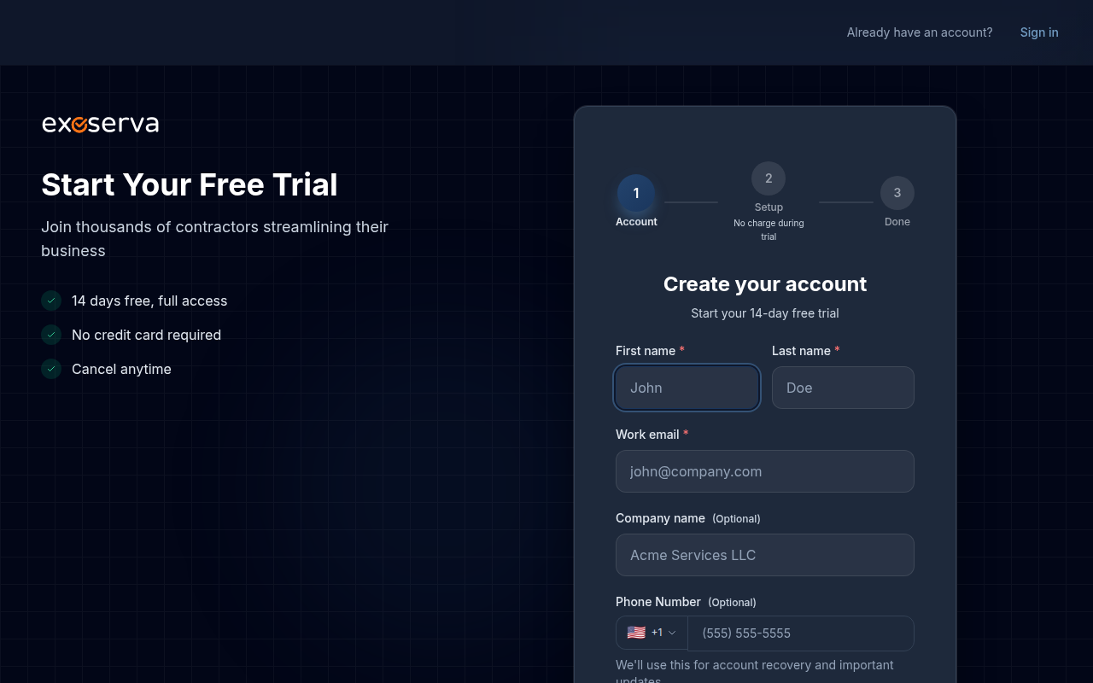Click the Already have an account text
This screenshot has width=1093, height=683.
920,32
